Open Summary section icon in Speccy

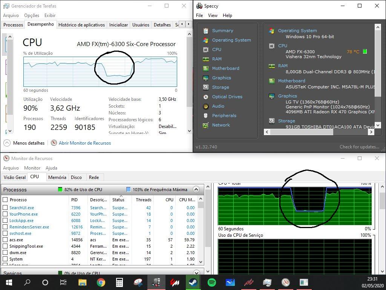205,31
